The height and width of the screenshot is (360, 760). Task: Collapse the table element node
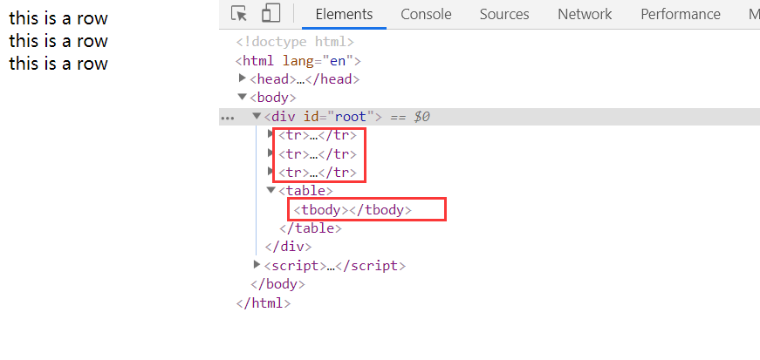[x=271, y=190]
